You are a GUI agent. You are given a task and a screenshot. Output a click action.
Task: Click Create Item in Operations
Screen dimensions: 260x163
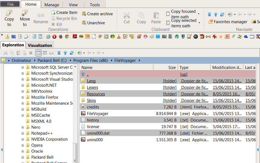point(64,13)
